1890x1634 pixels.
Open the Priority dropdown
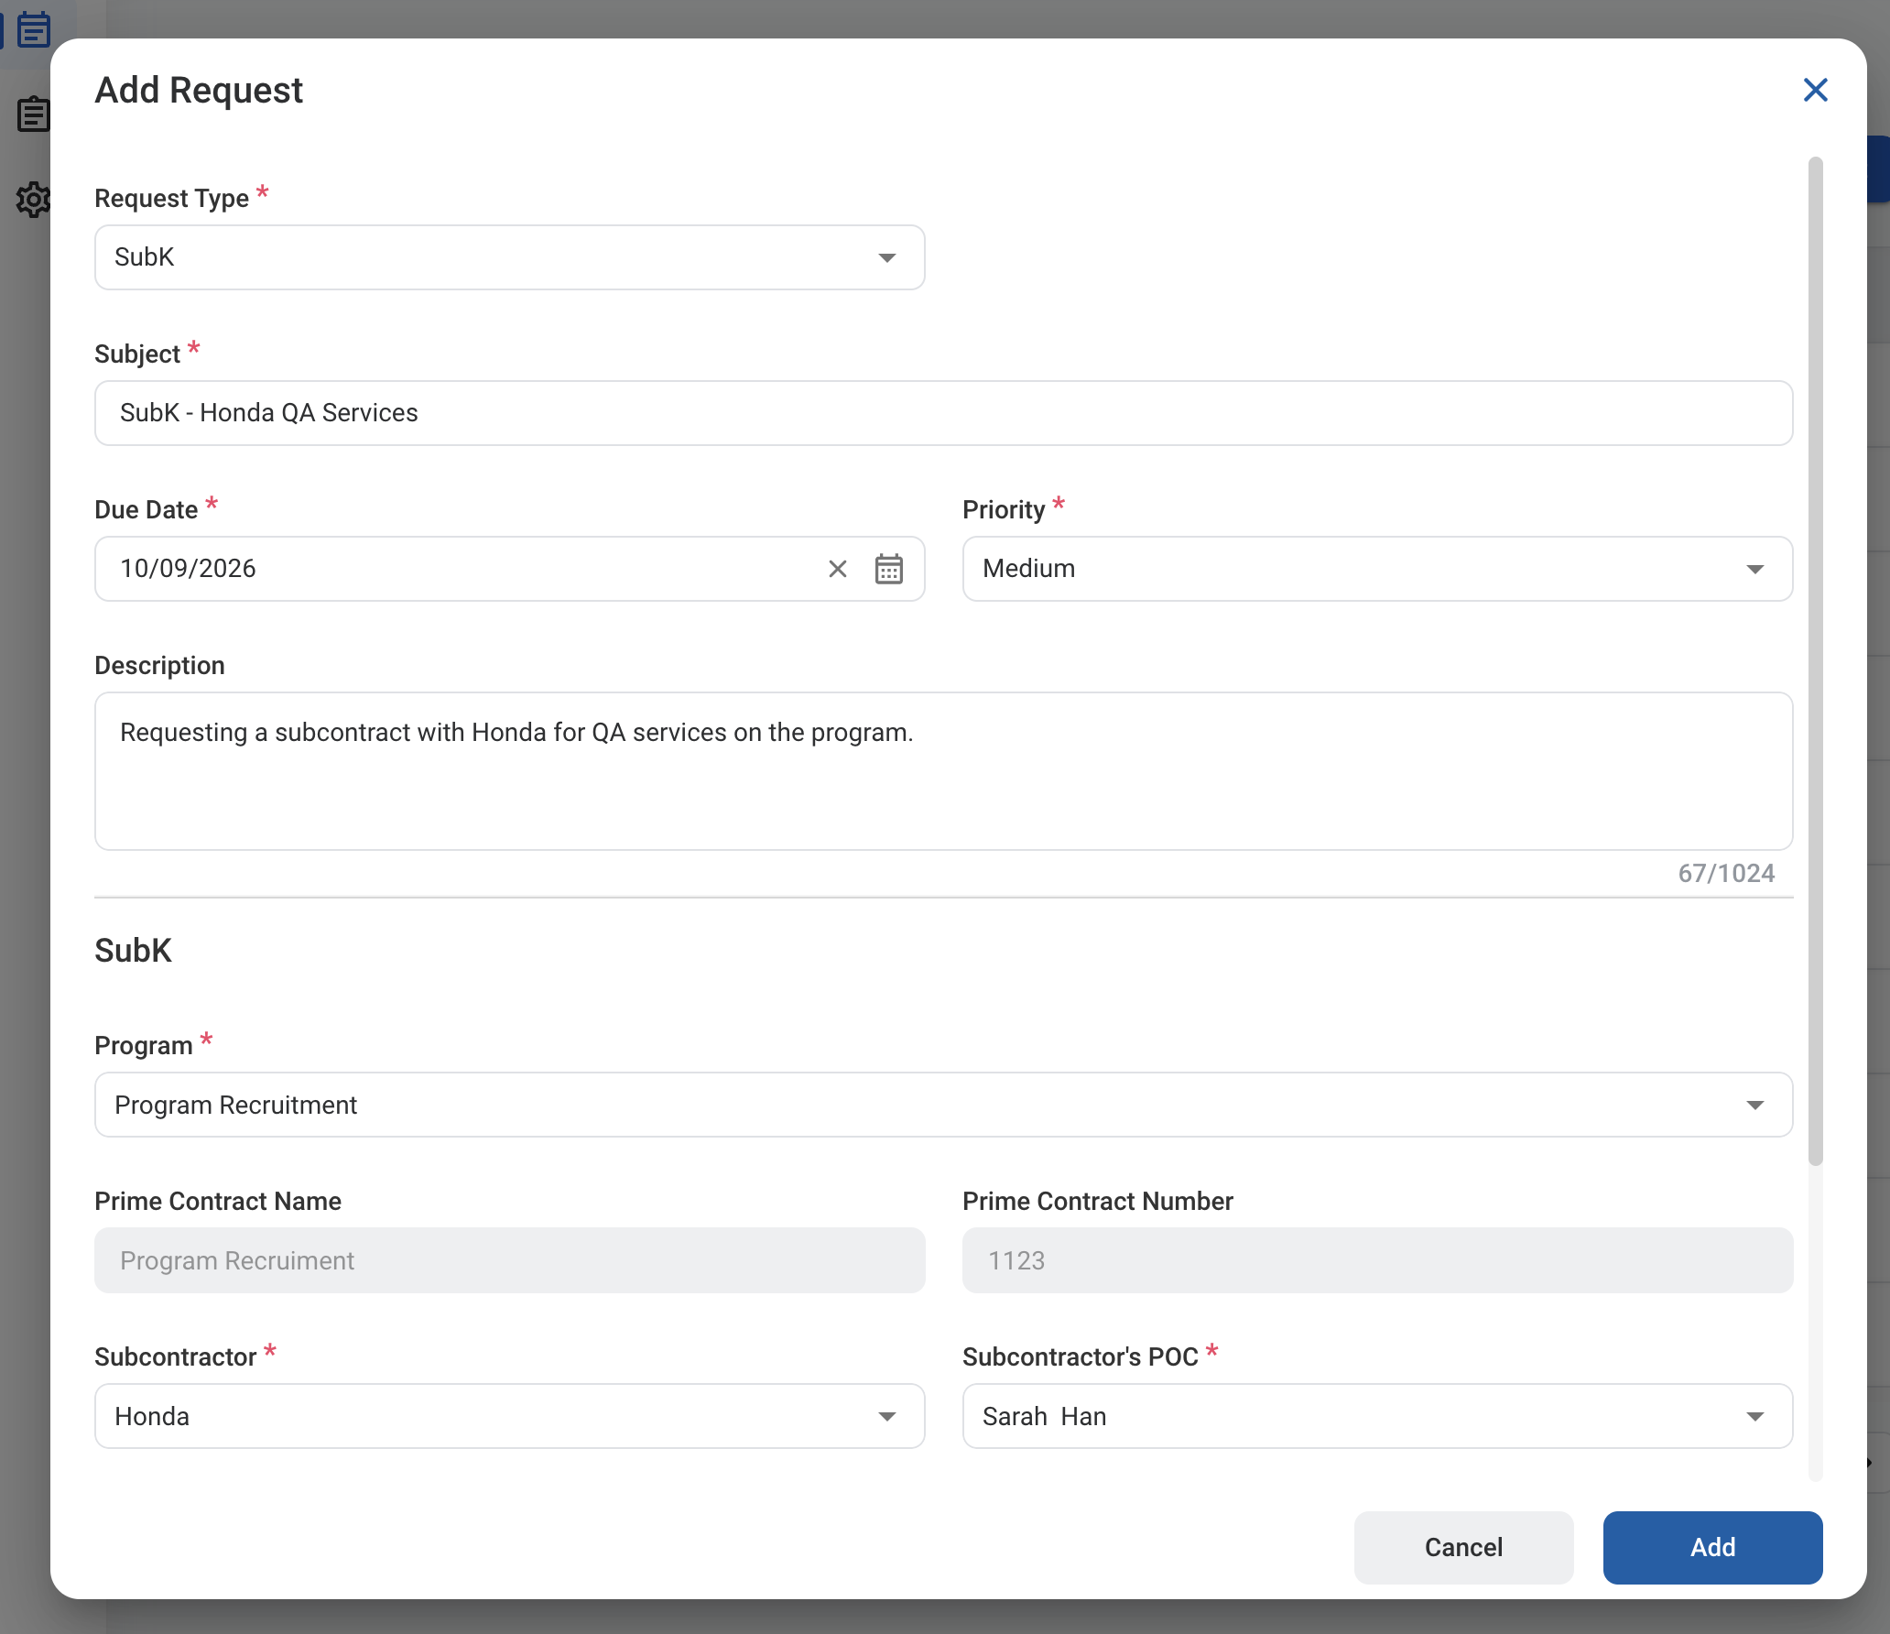1377,569
